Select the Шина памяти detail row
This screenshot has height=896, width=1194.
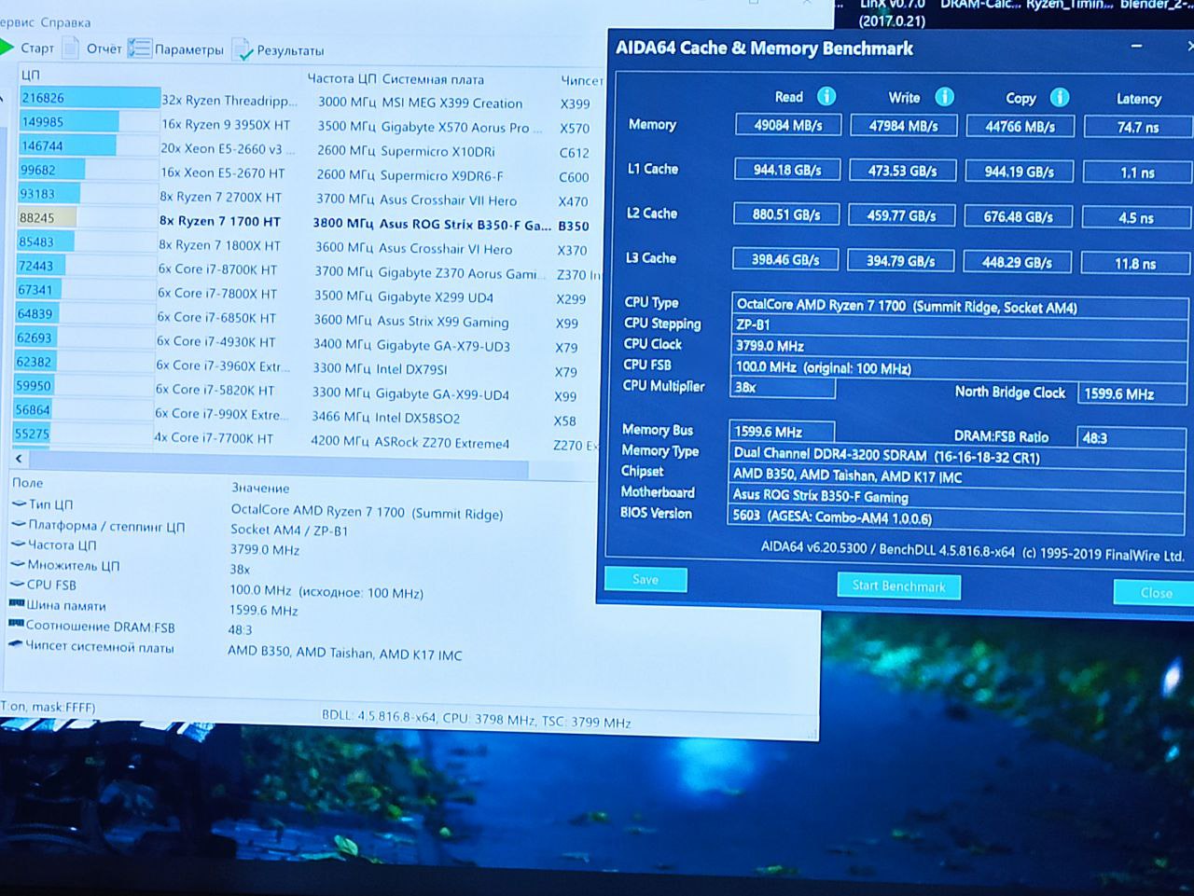point(298,607)
